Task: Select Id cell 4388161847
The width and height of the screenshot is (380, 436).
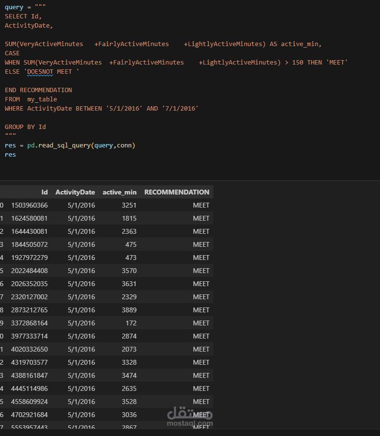Action: click(30, 375)
